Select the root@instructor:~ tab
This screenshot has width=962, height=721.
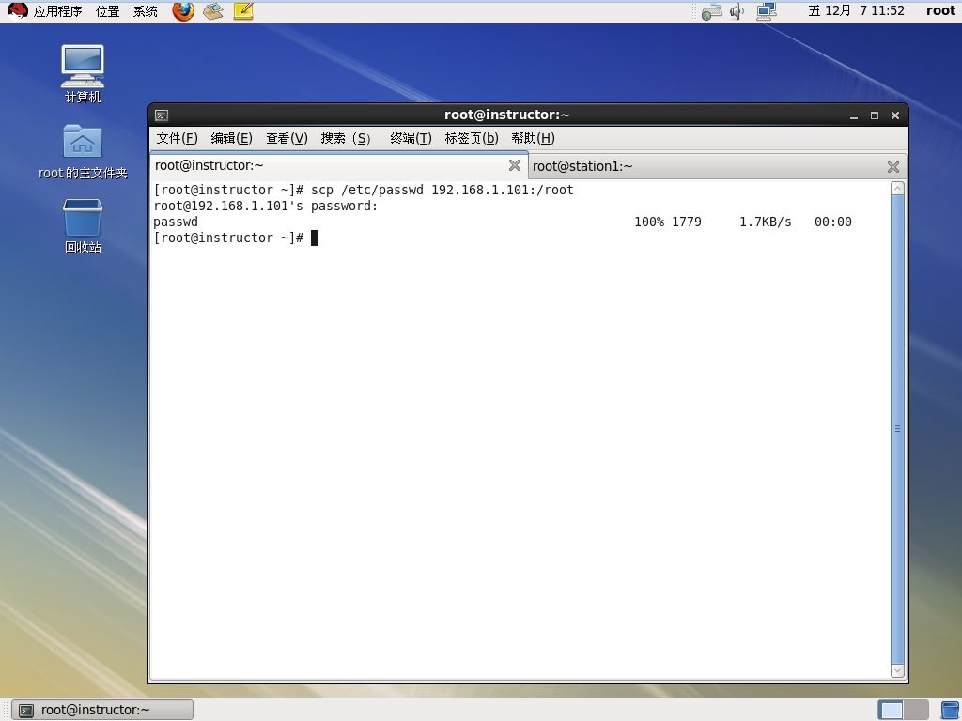(338, 165)
